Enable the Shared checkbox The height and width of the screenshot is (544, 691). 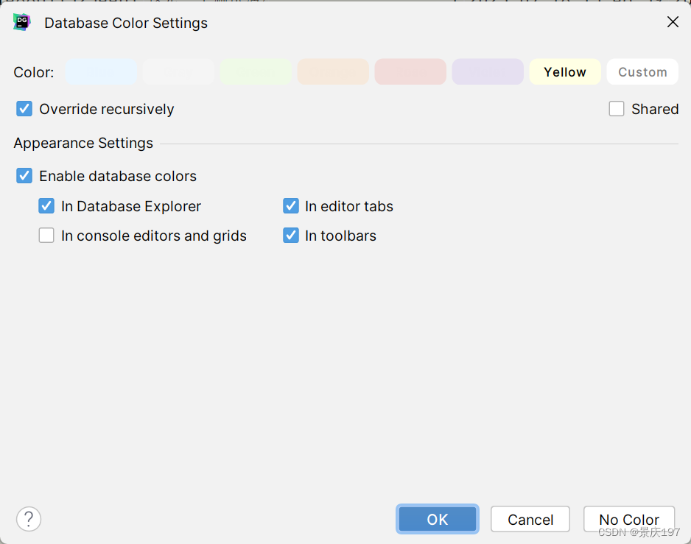(617, 109)
